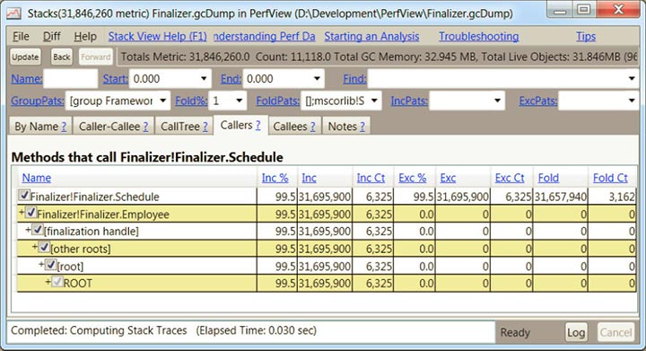Open the IncPats dropdown
This screenshot has height=351, width=646.
[497, 101]
